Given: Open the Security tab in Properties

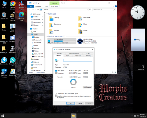Looking at the screenshot, I should tap(59, 54).
